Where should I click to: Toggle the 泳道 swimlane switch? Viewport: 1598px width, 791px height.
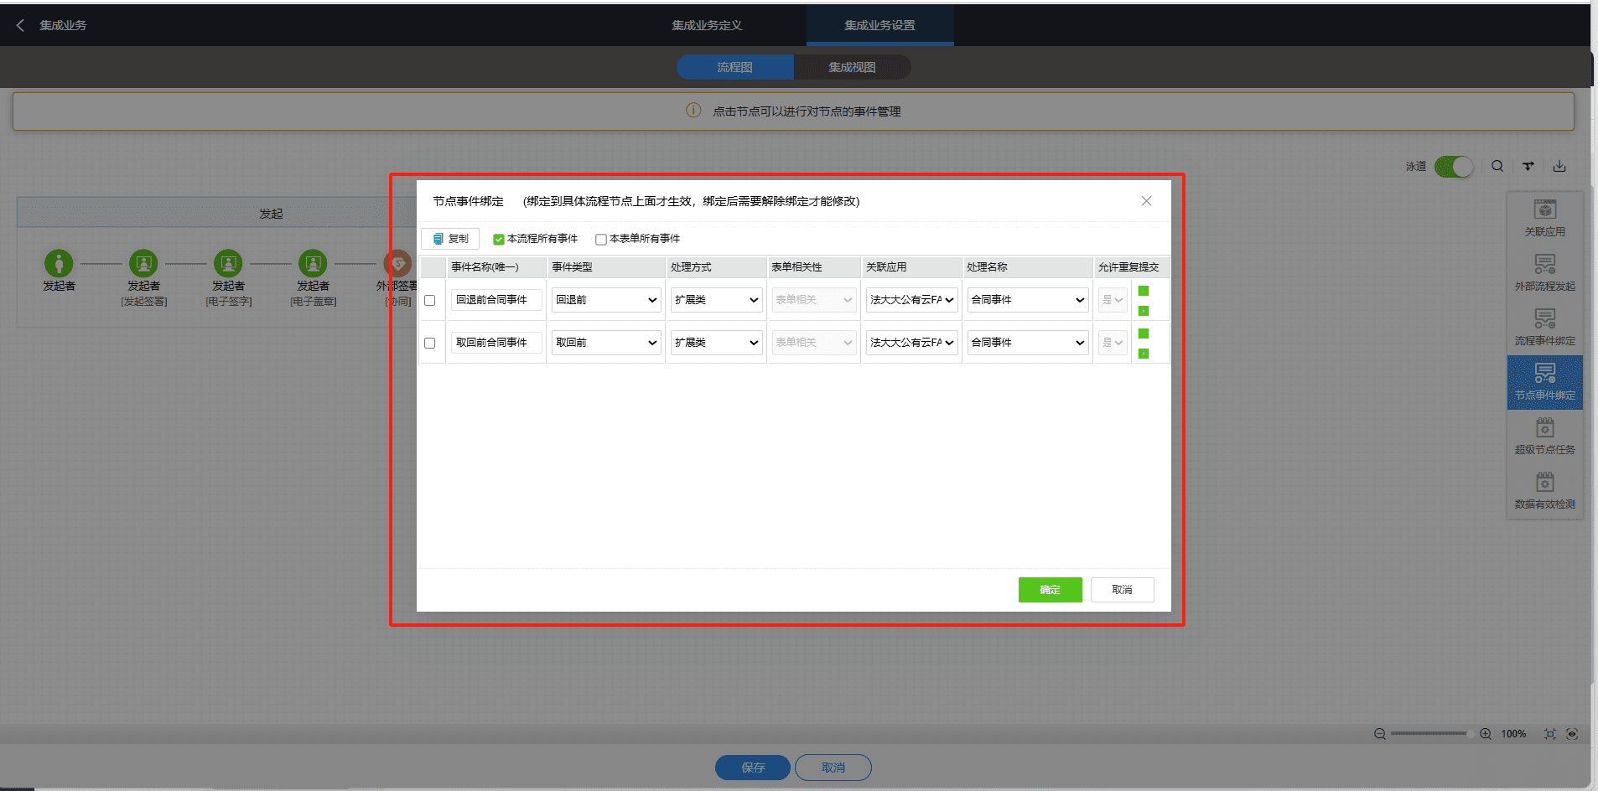click(1454, 167)
